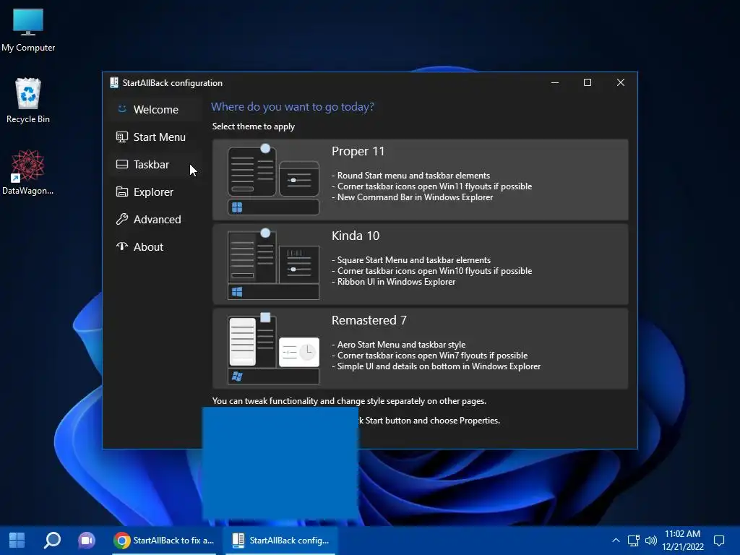Select the DataWagon desktop shortcut
740x555 pixels.
point(28,172)
